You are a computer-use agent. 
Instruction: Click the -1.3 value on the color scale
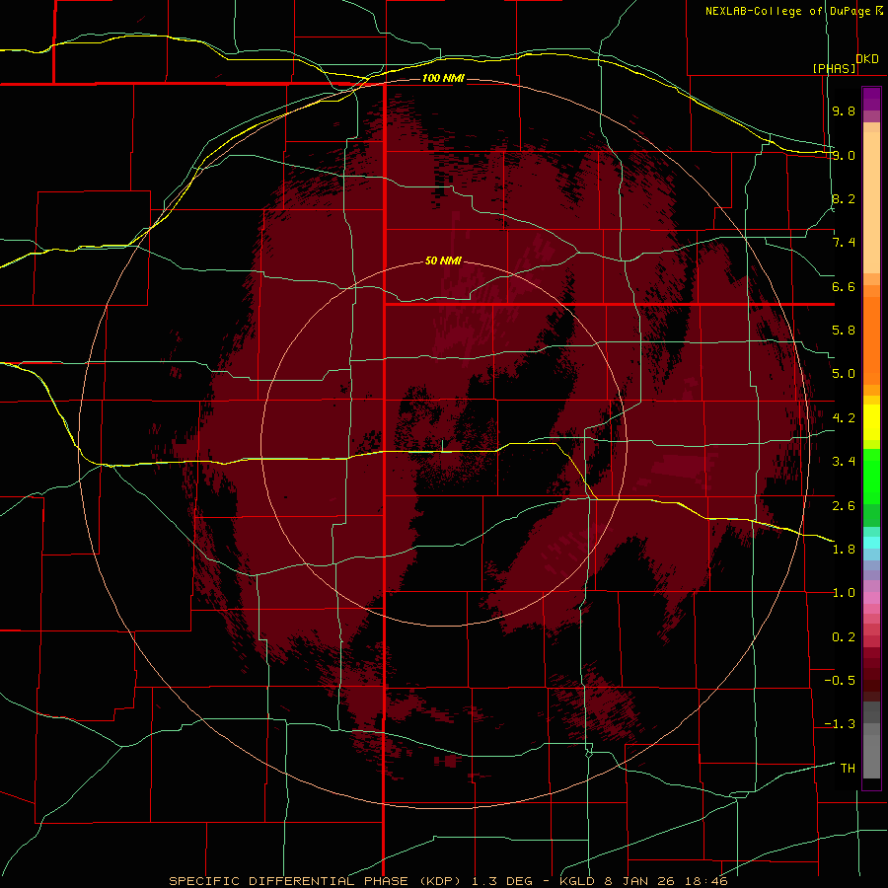(x=840, y=724)
